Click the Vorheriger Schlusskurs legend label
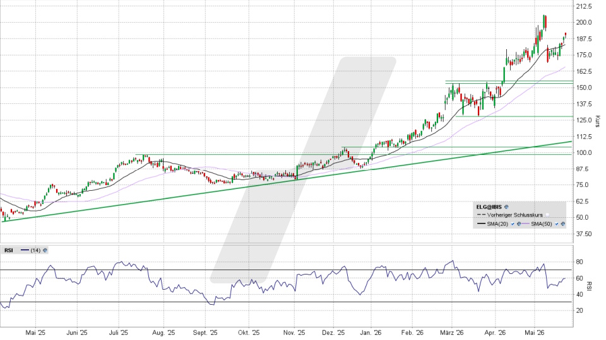Image resolution: width=606 pixels, height=340 pixels. [x=515, y=215]
